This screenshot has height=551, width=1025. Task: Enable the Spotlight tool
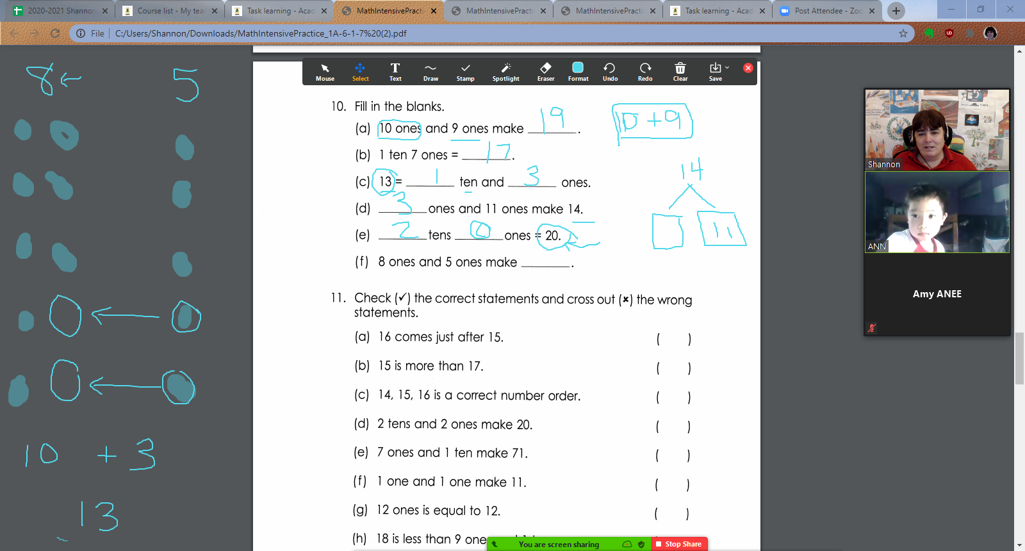tap(506, 72)
